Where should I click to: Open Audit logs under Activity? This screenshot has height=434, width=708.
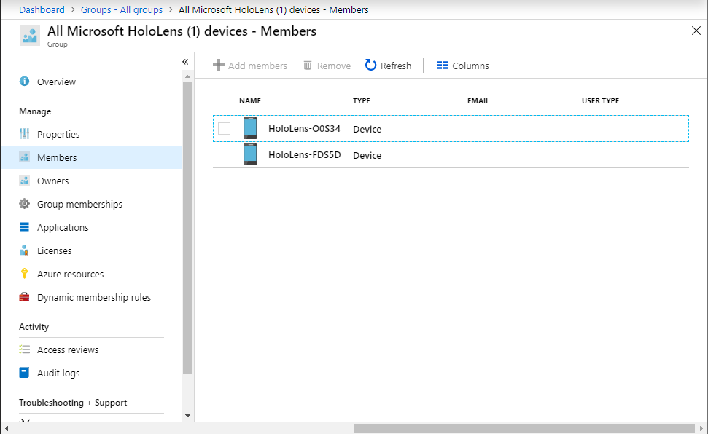[58, 374]
